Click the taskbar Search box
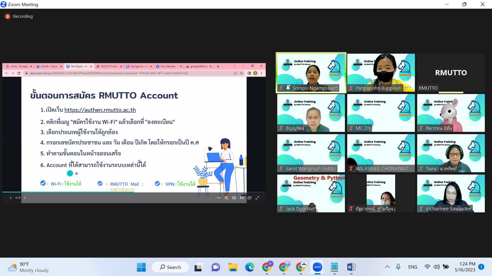 [170, 267]
